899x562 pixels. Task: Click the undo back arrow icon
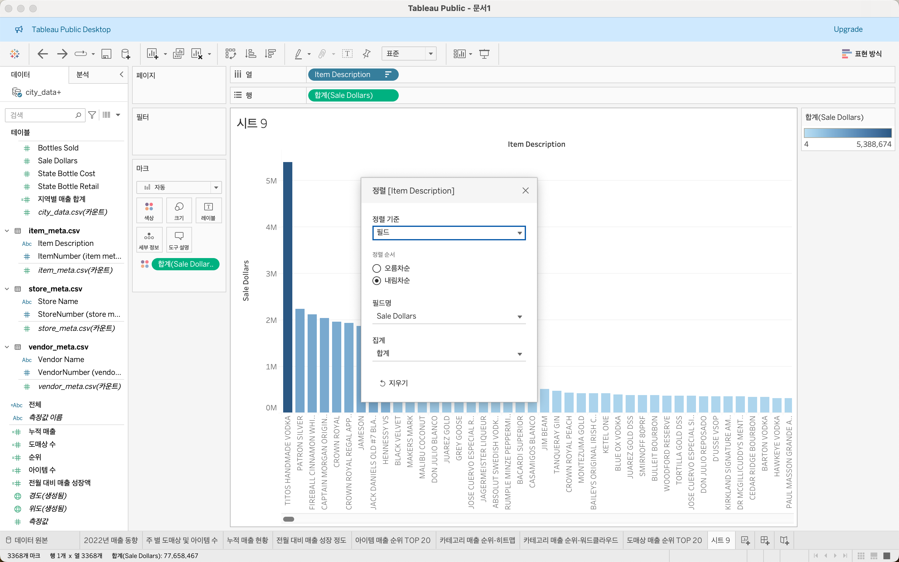click(x=43, y=54)
